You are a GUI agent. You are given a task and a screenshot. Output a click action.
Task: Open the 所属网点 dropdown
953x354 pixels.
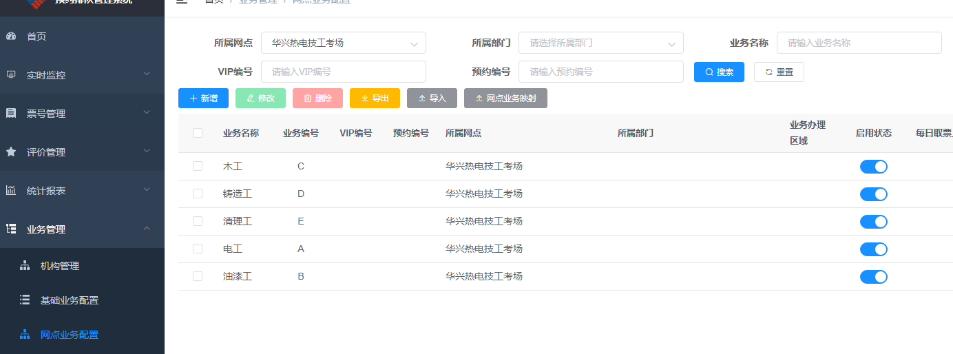[x=343, y=43]
